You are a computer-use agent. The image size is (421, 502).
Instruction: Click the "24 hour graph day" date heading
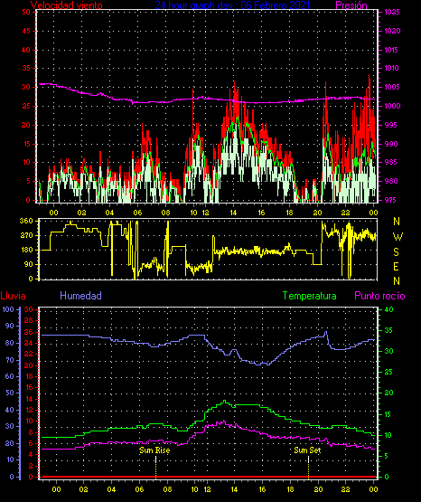(232, 5)
